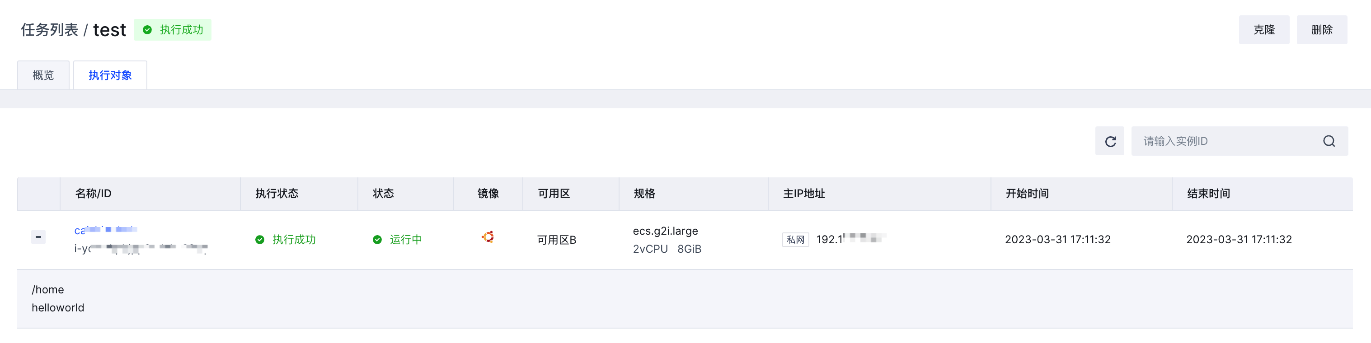
Task: Click the green check icon beside test title
Action: click(x=147, y=30)
